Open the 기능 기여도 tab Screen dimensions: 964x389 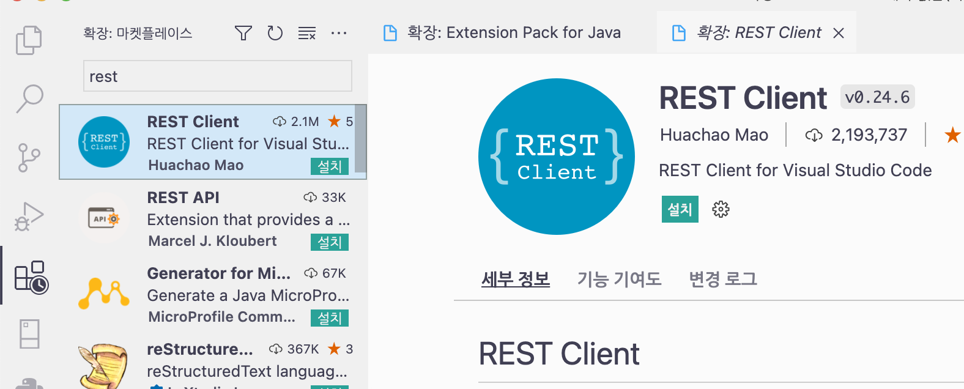point(619,280)
